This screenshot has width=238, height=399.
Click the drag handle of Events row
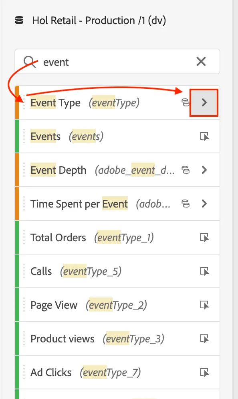[x=24, y=136]
